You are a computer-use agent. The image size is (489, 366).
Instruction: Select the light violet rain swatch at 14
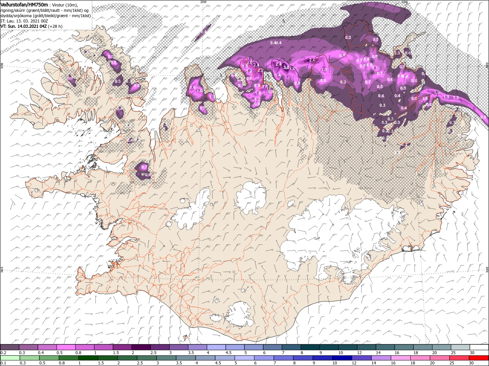pyautogui.click(x=381, y=358)
